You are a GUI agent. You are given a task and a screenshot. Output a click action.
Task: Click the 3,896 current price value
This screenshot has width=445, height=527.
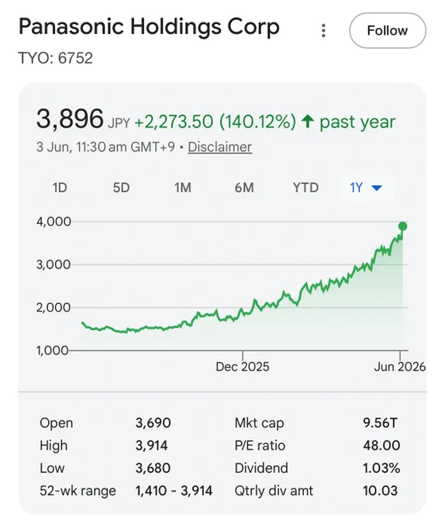tap(70, 119)
